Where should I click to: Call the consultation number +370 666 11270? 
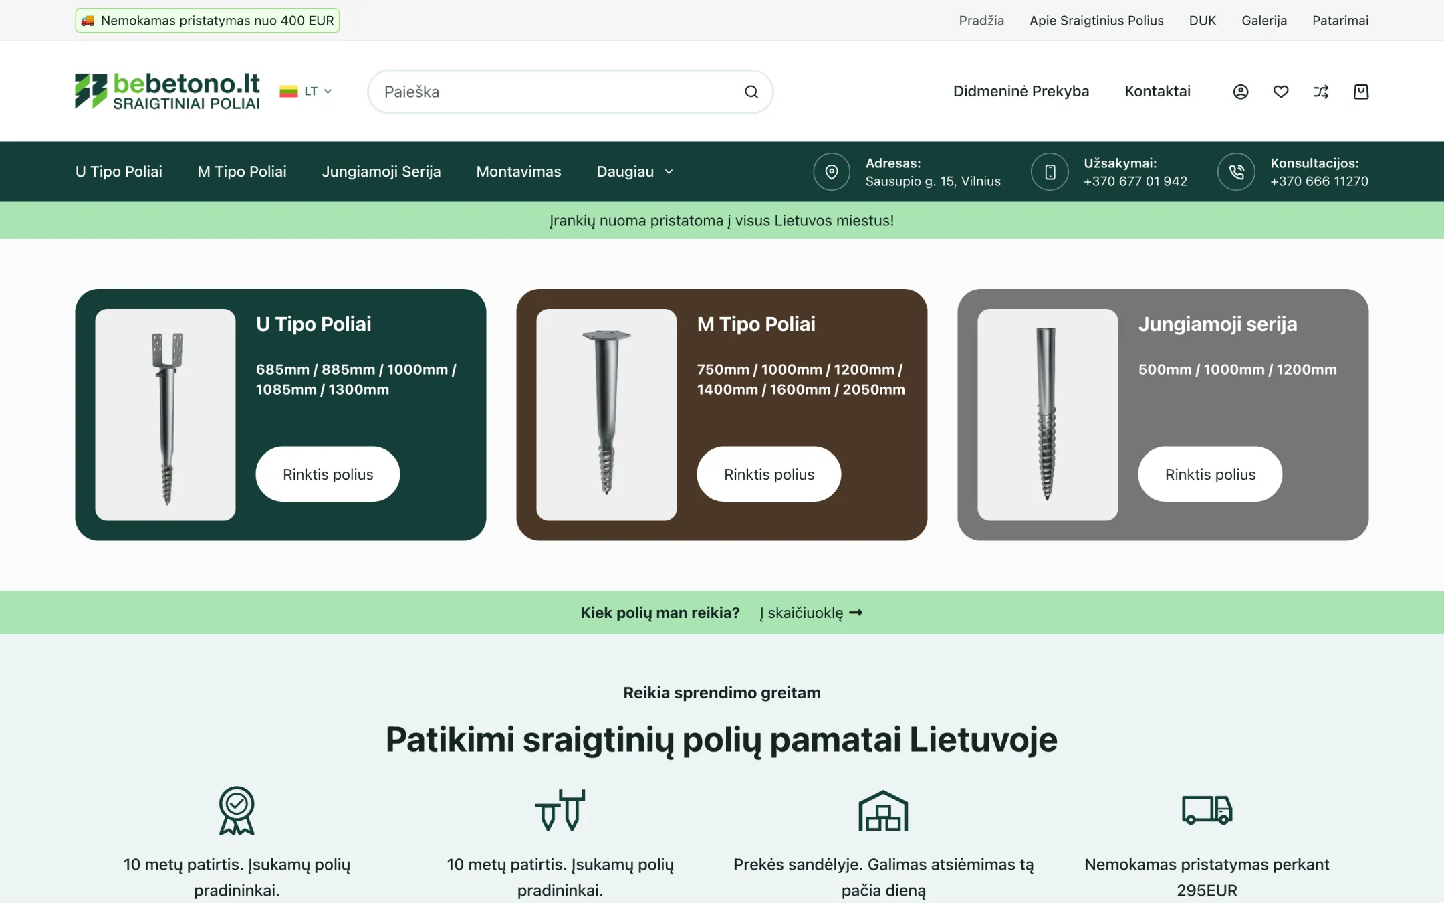[x=1319, y=181]
